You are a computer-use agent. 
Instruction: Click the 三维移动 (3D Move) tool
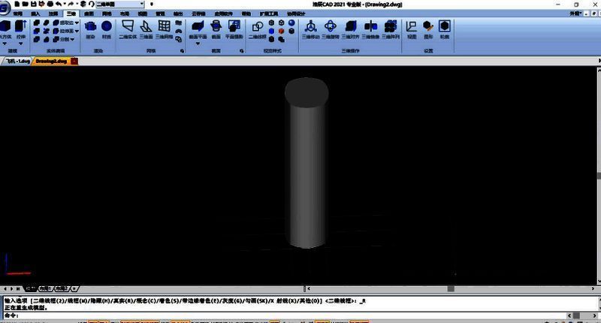(x=310, y=29)
